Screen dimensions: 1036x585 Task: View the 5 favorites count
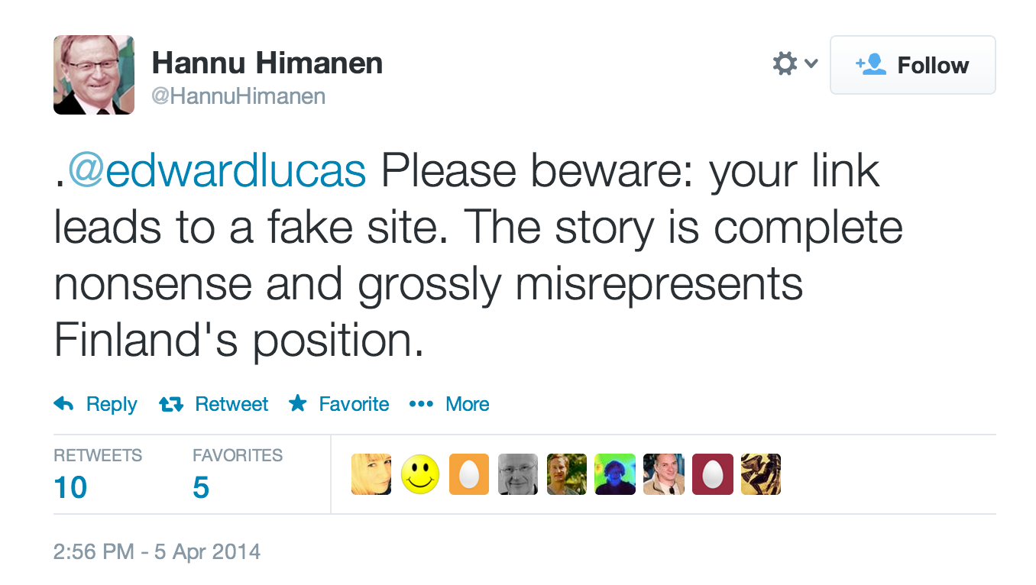pyautogui.click(x=201, y=487)
